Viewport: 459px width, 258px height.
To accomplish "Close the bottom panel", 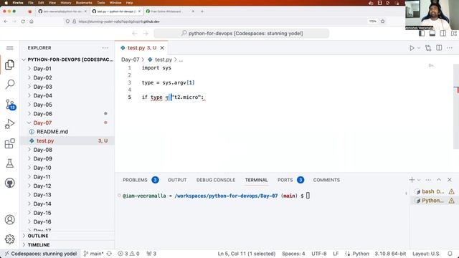I will (x=450, y=180).
